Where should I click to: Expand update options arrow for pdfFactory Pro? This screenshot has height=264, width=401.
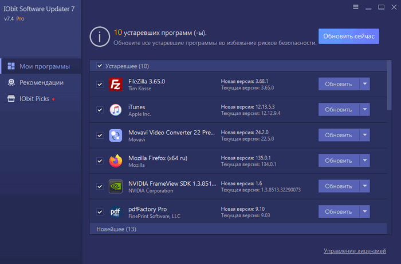(365, 212)
